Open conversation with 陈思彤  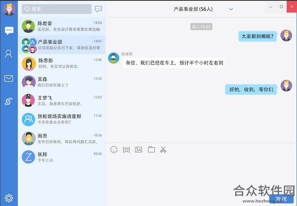tap(62, 63)
